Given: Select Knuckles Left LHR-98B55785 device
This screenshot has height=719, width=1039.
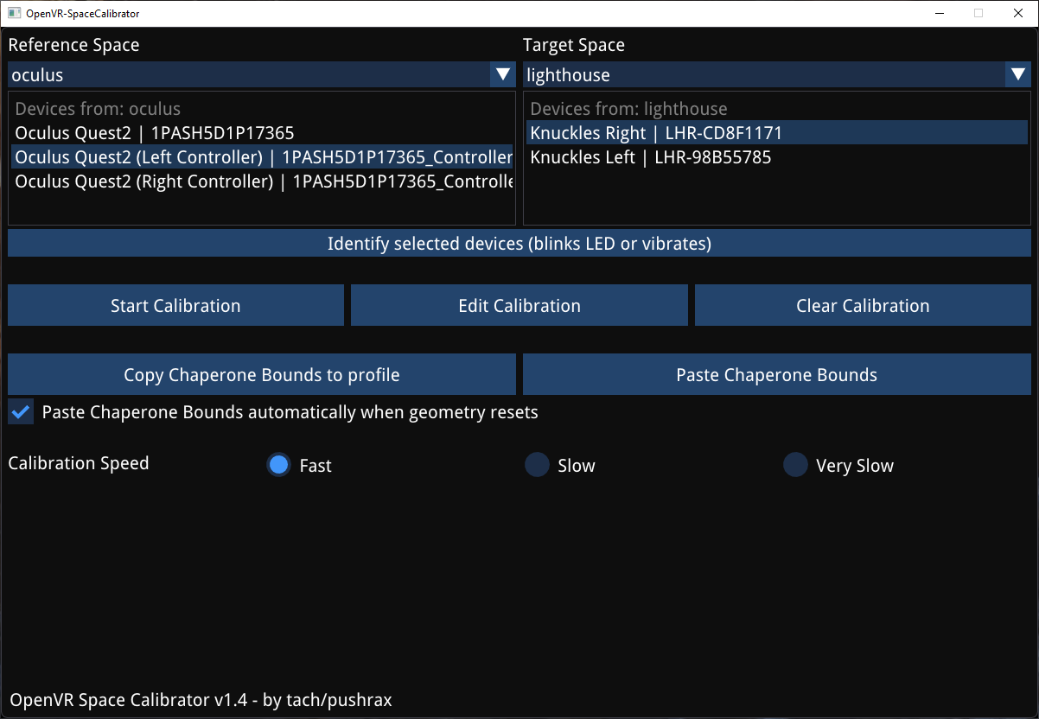Looking at the screenshot, I should point(777,157).
